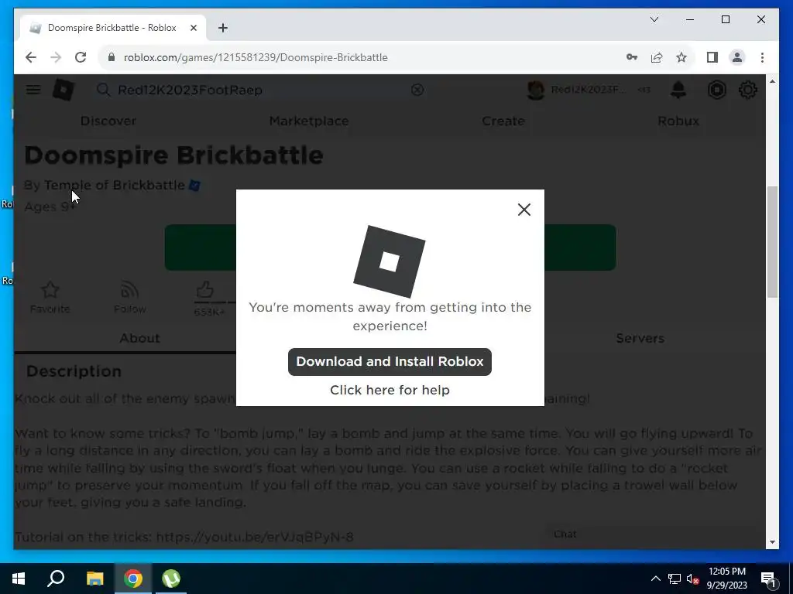Open a new Chrome tab
This screenshot has width=793, height=594.
point(222,28)
